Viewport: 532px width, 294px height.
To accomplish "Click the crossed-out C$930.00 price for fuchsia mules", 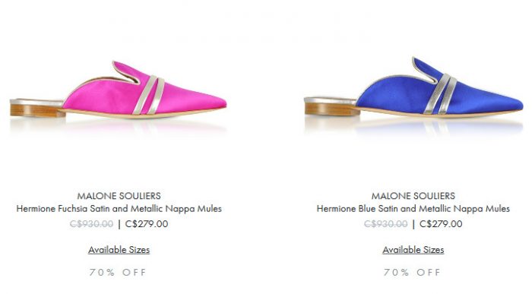I will 91,224.
